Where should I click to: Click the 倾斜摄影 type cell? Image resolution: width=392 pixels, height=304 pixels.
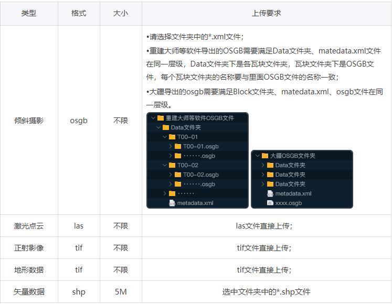pyautogui.click(x=29, y=121)
